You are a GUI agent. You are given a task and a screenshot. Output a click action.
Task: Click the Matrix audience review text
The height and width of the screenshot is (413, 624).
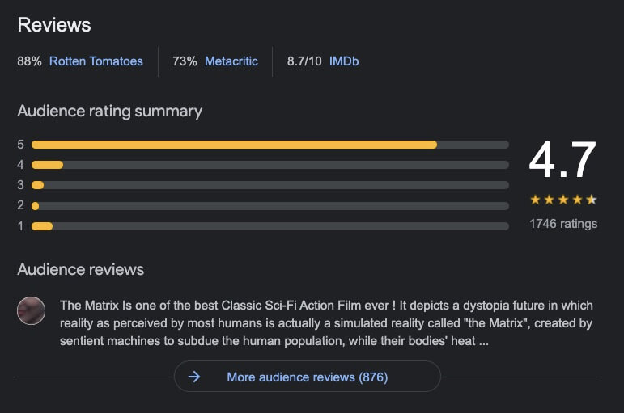point(326,323)
